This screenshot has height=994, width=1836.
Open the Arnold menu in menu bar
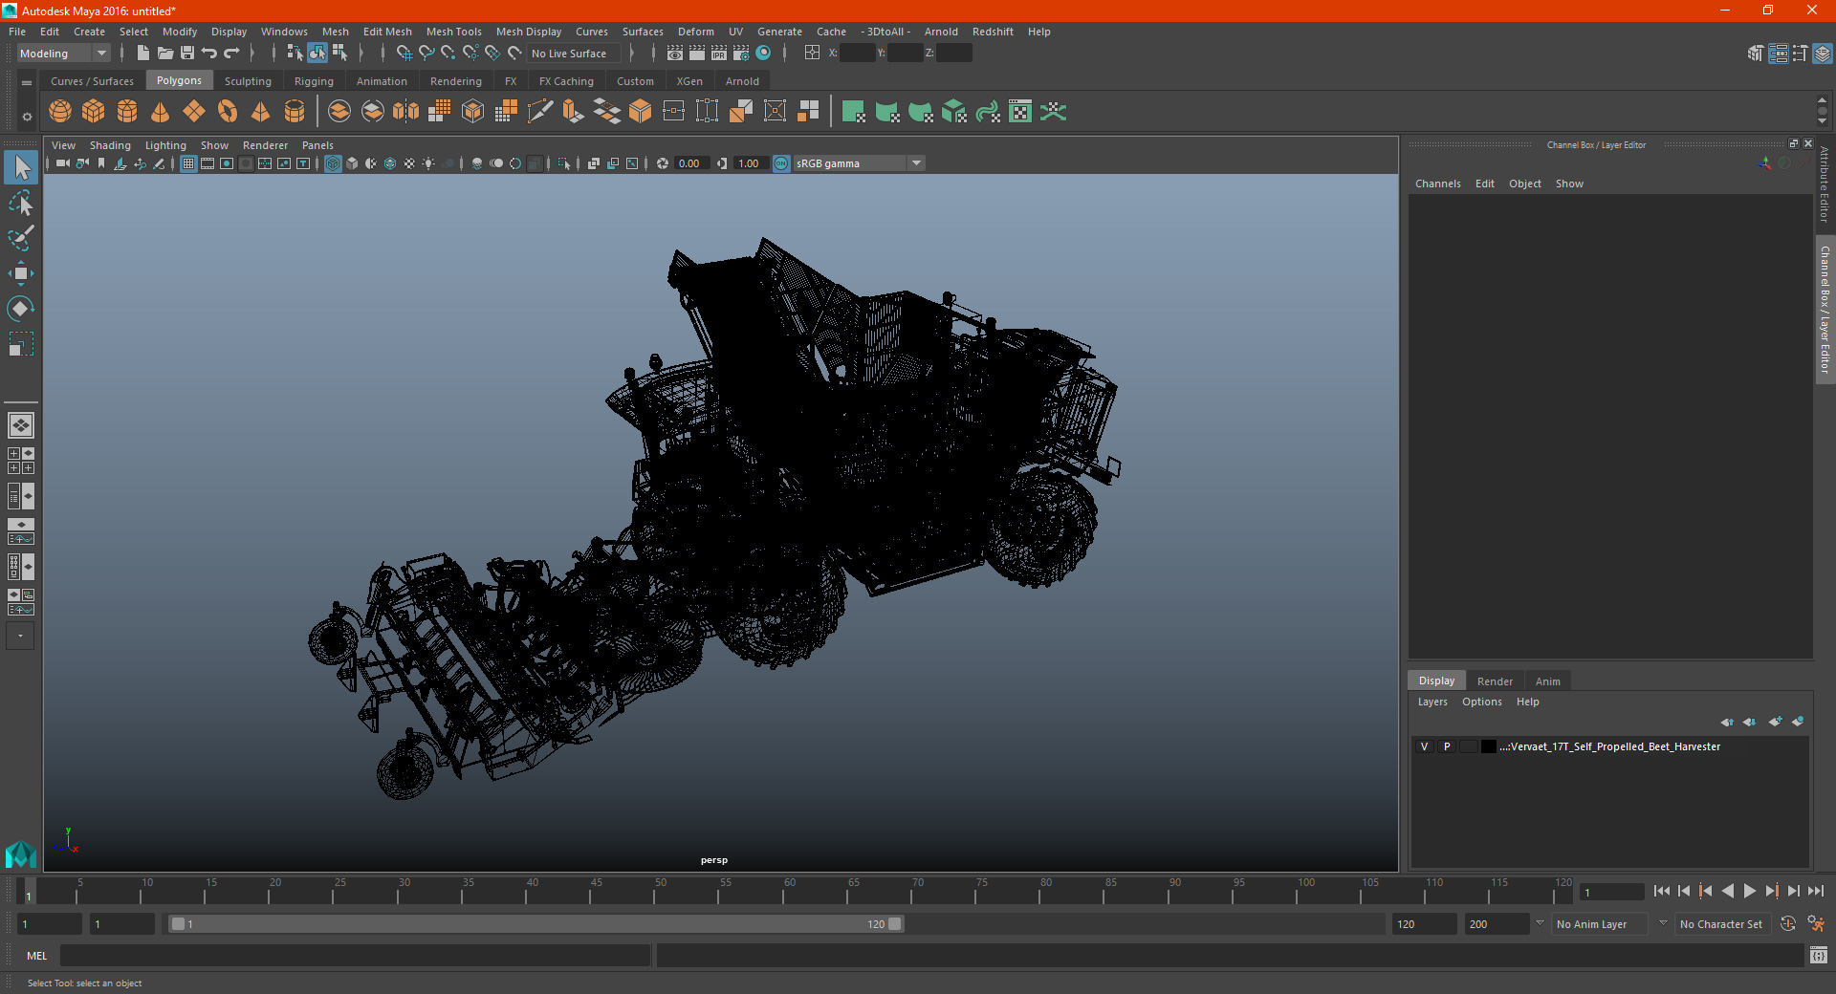tap(941, 32)
